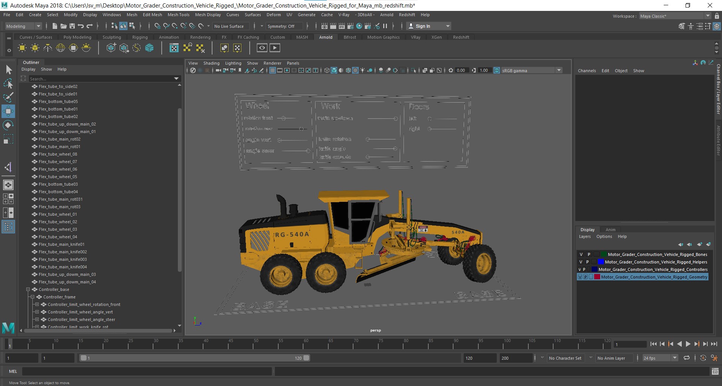Toggle playback P for Rigged_Geometry layer
722x386 pixels.
pyautogui.click(x=585, y=277)
